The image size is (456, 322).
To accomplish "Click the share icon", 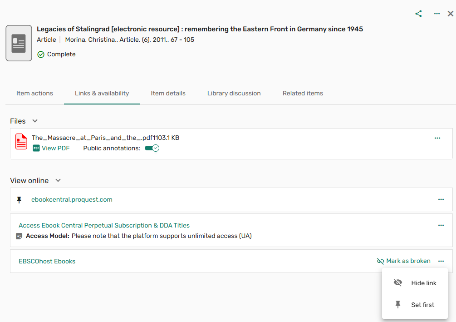I will coord(418,14).
